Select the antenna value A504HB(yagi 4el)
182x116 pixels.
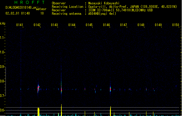(102, 14)
